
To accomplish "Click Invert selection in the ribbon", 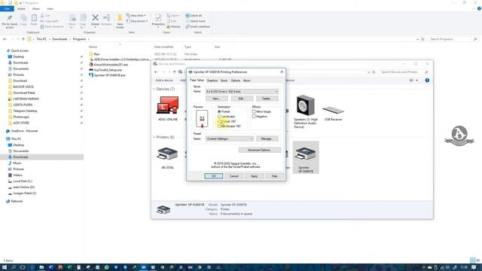I will (197, 27).
